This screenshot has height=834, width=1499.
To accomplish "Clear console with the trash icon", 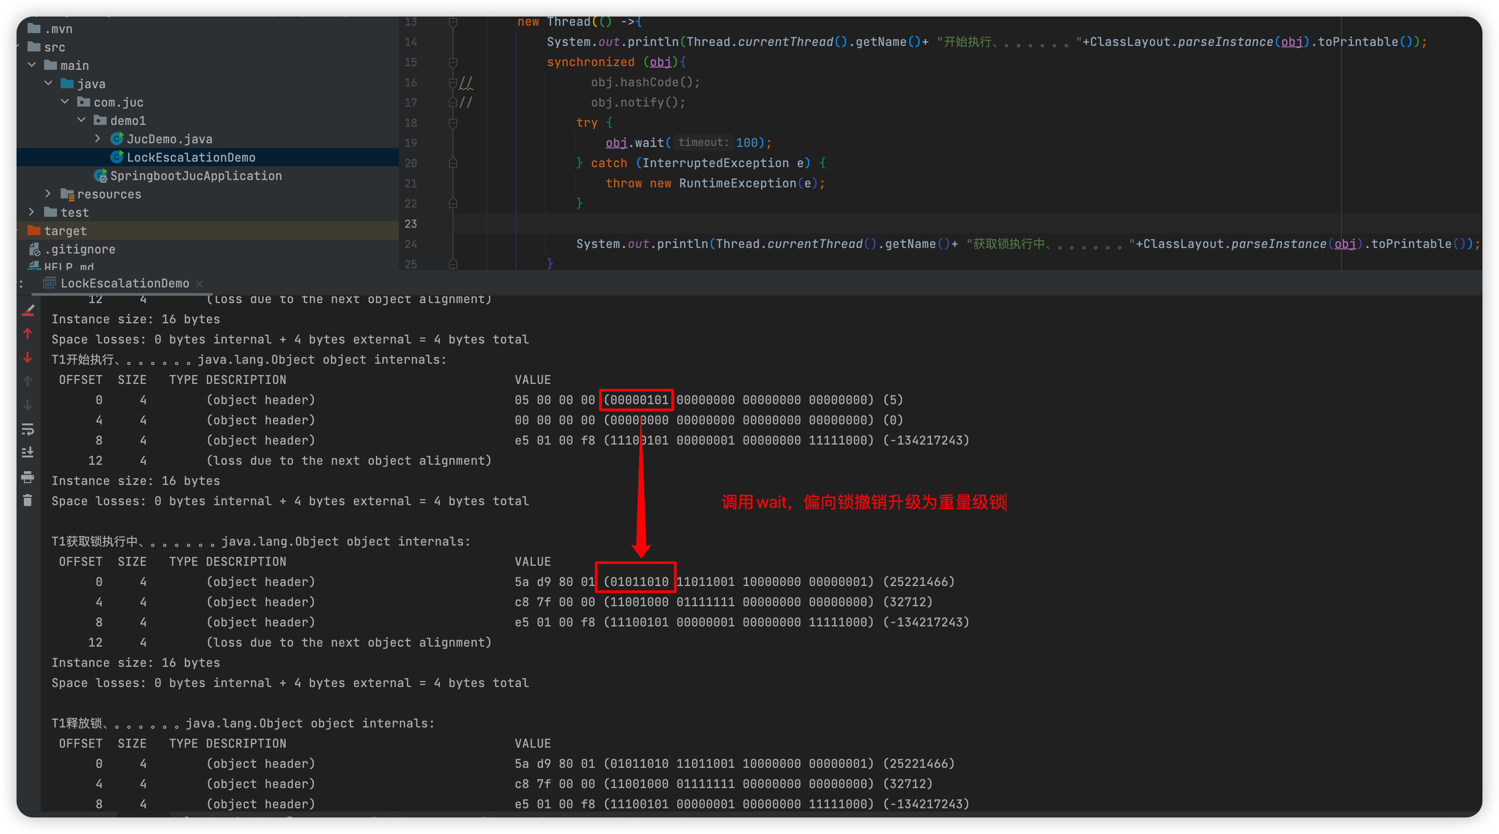I will click(x=28, y=501).
